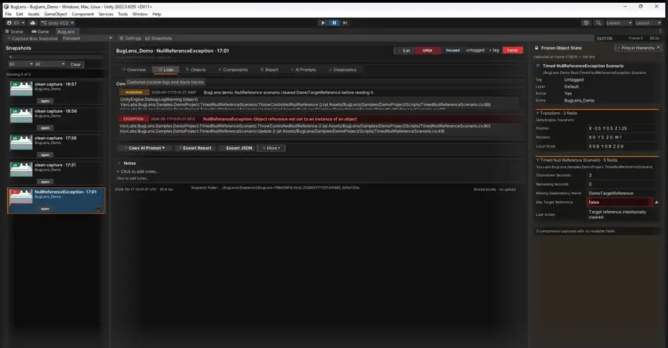Click the focused badge

(x=452, y=50)
